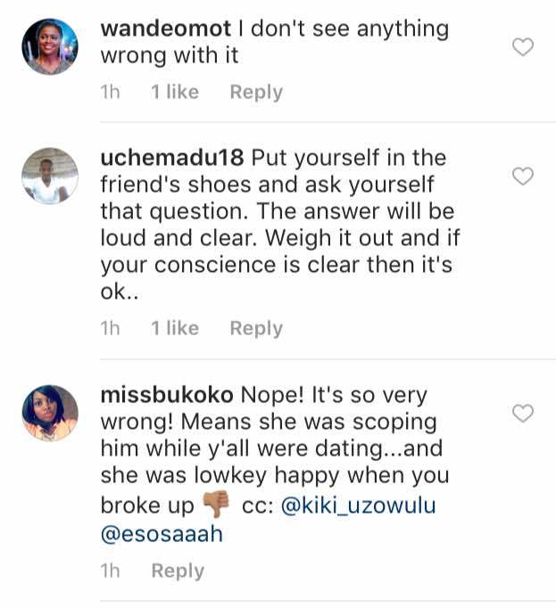Image resolution: width=556 pixels, height=608 pixels.
Task: Click the 1h timestamp on wandeomot's comment
Action: coord(111,92)
